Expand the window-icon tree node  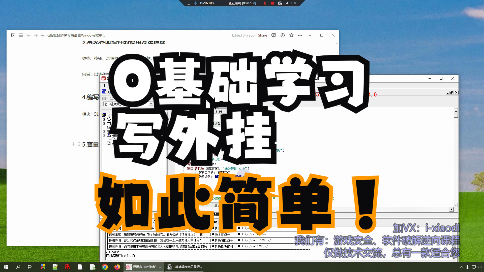pos(104,123)
